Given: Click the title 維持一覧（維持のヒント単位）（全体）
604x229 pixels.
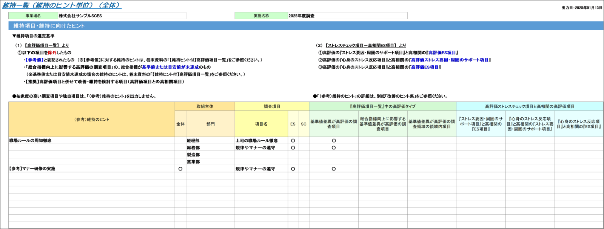Looking at the screenshot, I should [x=62, y=5].
